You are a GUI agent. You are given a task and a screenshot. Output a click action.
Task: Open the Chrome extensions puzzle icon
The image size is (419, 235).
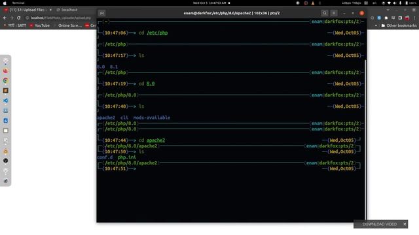click(386, 18)
